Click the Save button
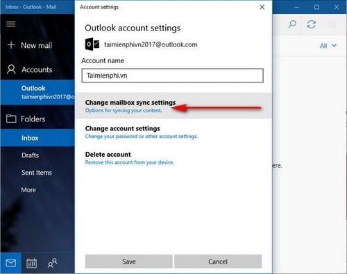This screenshot has width=347, height=274. pyautogui.click(x=129, y=262)
